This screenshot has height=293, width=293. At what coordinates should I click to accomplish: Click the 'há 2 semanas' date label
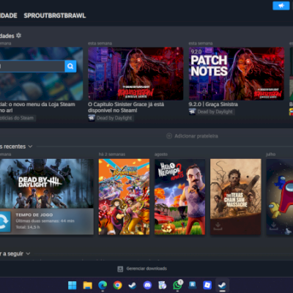coord(112,155)
